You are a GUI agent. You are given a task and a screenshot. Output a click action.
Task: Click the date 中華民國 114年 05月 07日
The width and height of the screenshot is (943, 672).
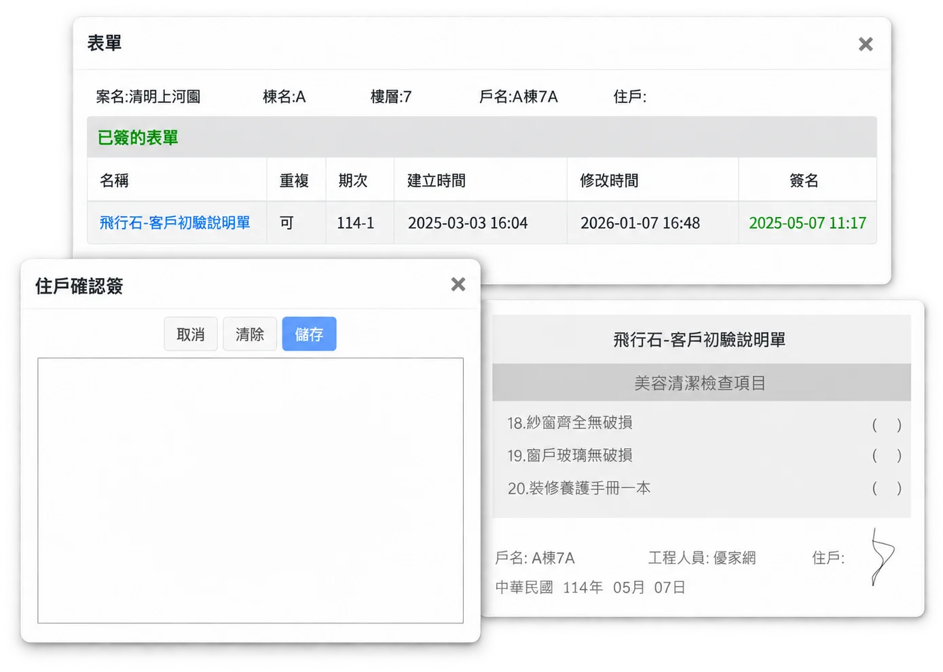click(591, 587)
